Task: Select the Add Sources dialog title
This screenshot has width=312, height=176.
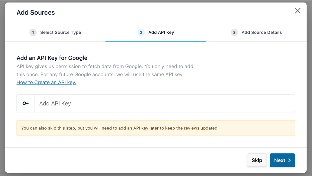Action: click(x=36, y=12)
